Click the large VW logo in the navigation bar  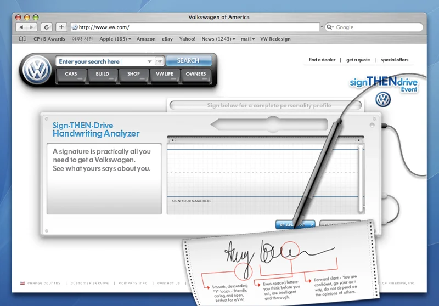point(37,70)
